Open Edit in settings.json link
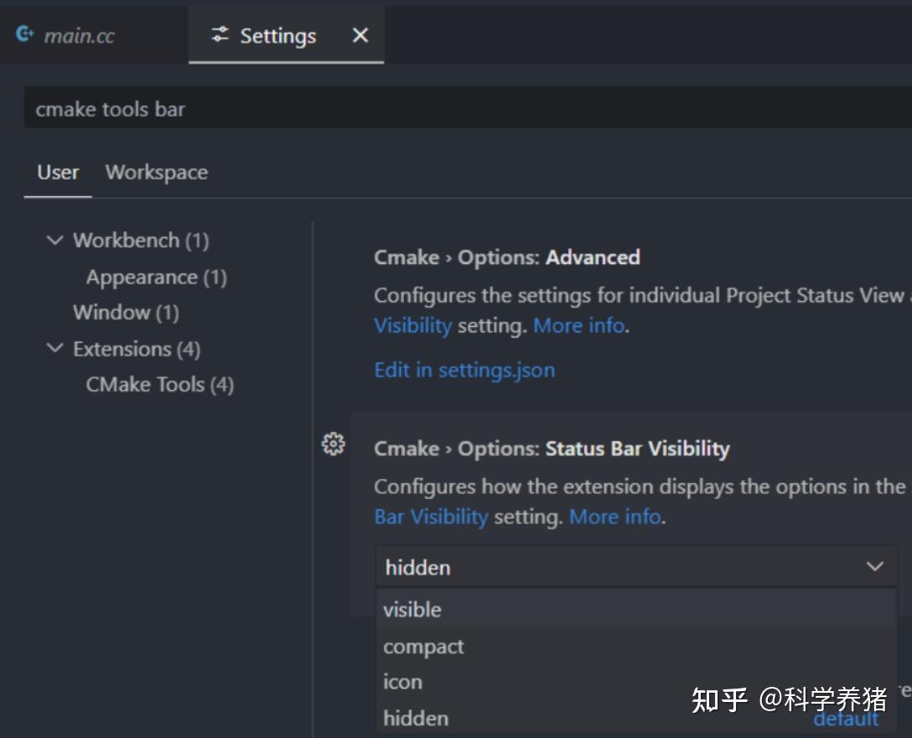The width and height of the screenshot is (912, 738). click(x=464, y=369)
